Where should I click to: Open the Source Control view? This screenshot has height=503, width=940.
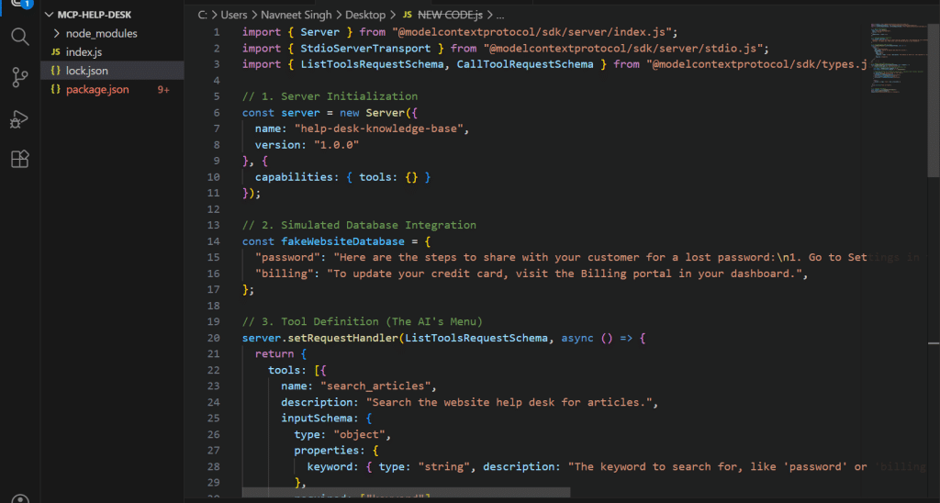point(19,77)
